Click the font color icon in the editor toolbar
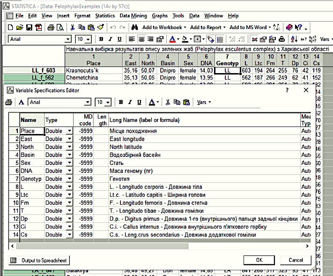This screenshot has width=333, height=276. click(151, 102)
